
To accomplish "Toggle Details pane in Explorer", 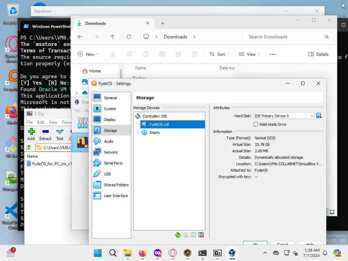I will tap(318, 54).
